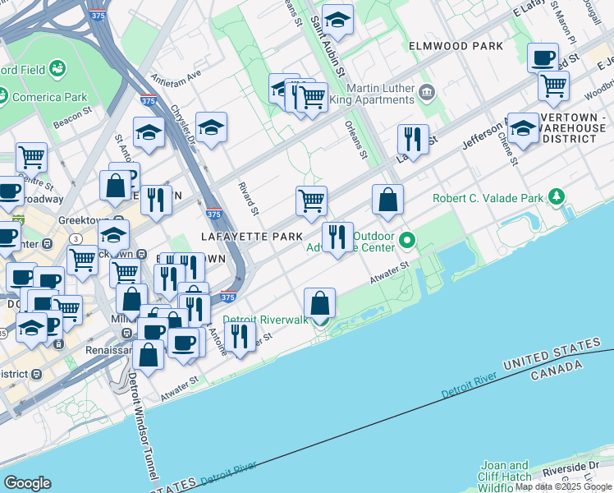Select the Joan and Cliff Hatch Wildflower label
This screenshot has width=614, height=493.
505,477
